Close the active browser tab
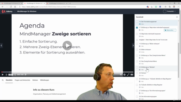 [44, 3]
